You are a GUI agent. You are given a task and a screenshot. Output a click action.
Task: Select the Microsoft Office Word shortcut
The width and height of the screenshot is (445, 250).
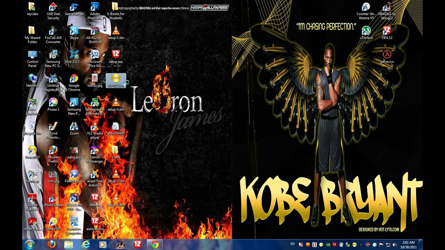tap(95, 59)
